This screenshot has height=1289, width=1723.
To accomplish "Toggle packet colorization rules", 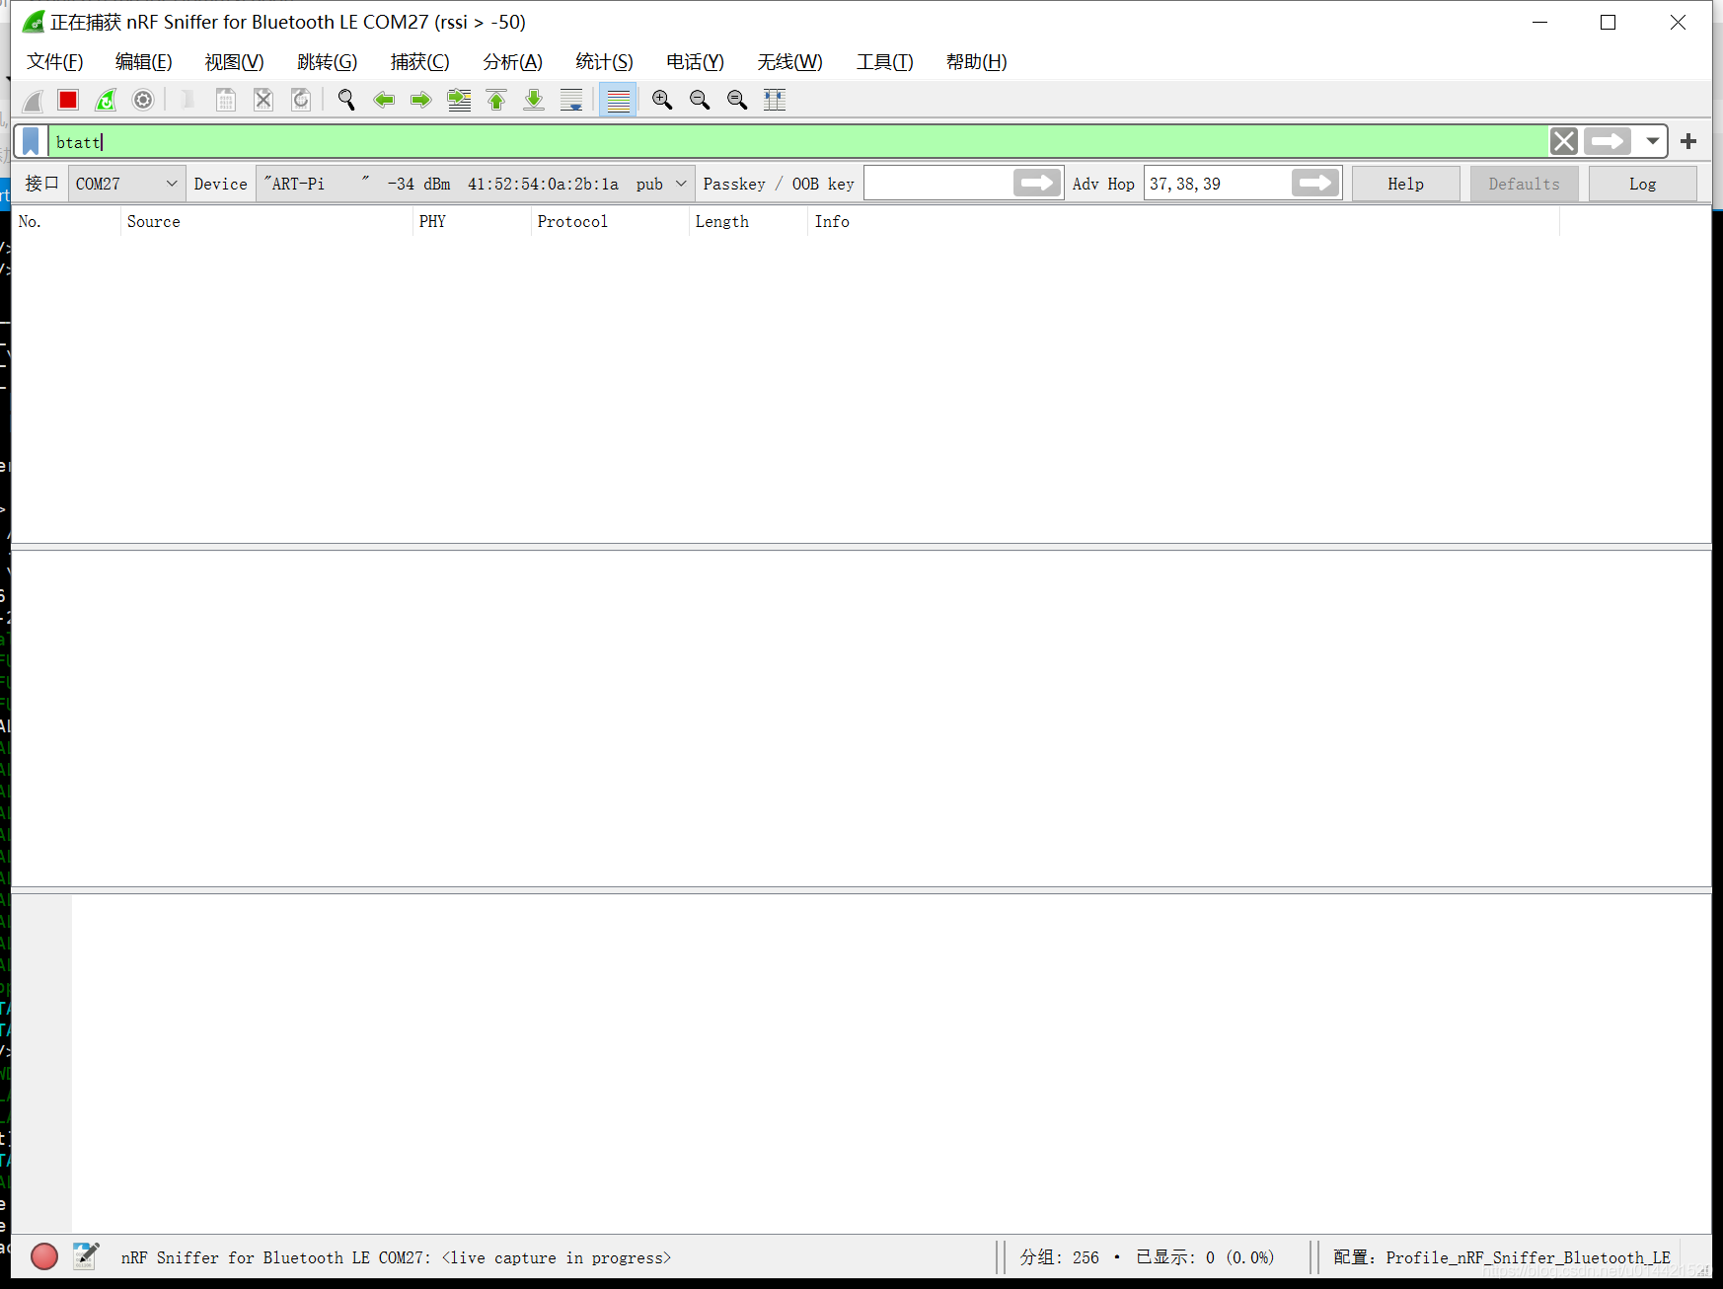I will (x=619, y=100).
